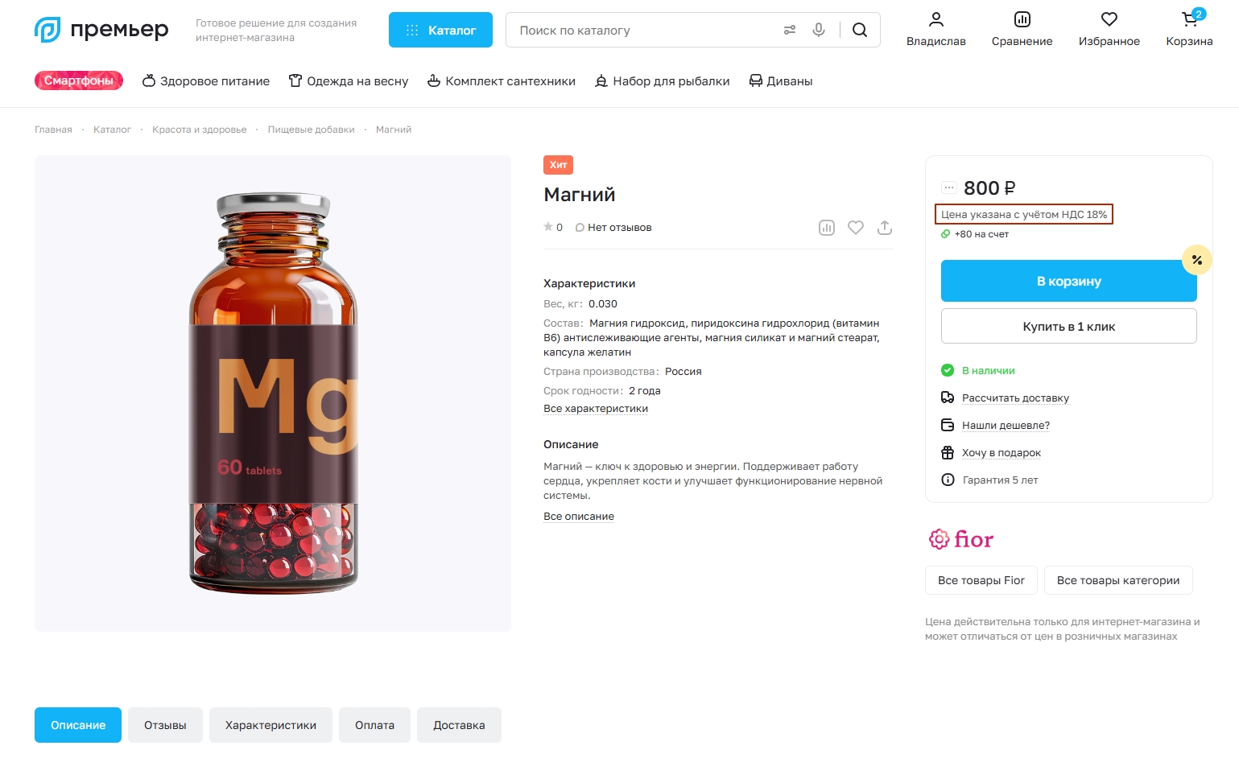Open the Нашли дешевле? link

click(x=1006, y=425)
